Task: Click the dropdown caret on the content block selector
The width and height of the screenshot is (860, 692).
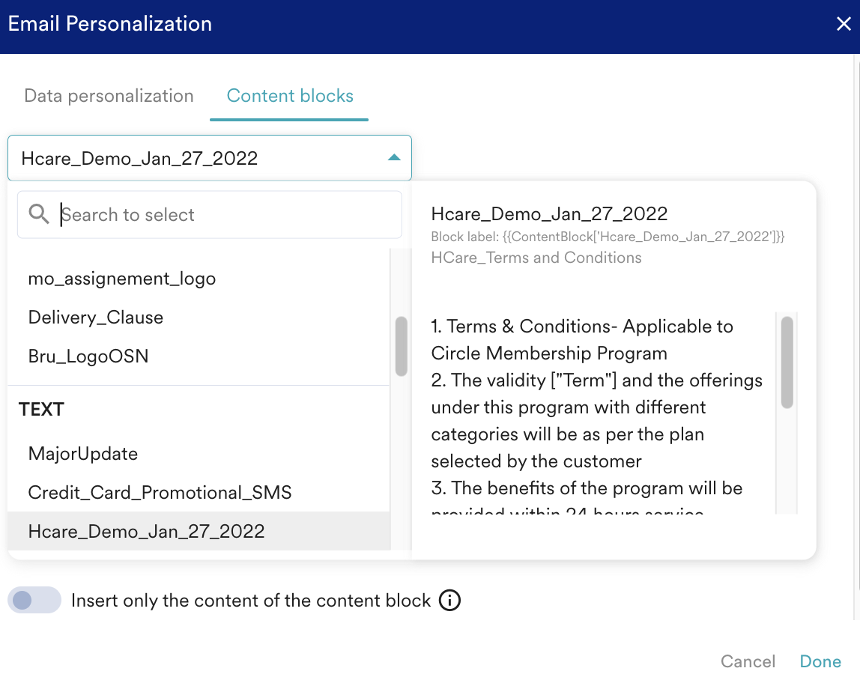Action: [x=395, y=158]
